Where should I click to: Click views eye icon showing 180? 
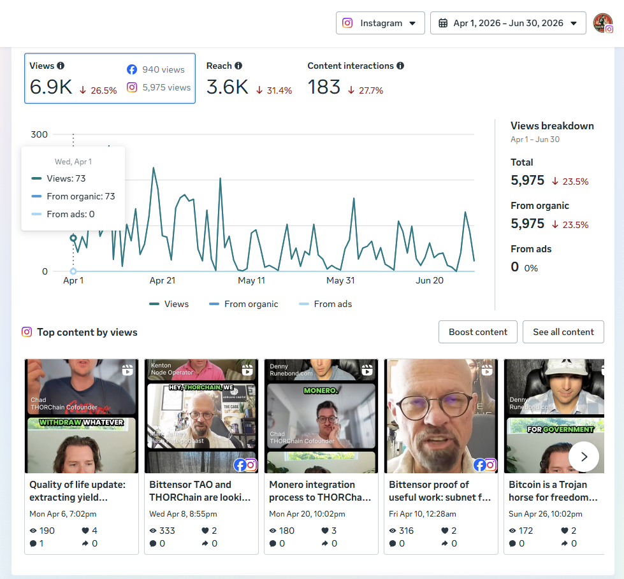[273, 531]
